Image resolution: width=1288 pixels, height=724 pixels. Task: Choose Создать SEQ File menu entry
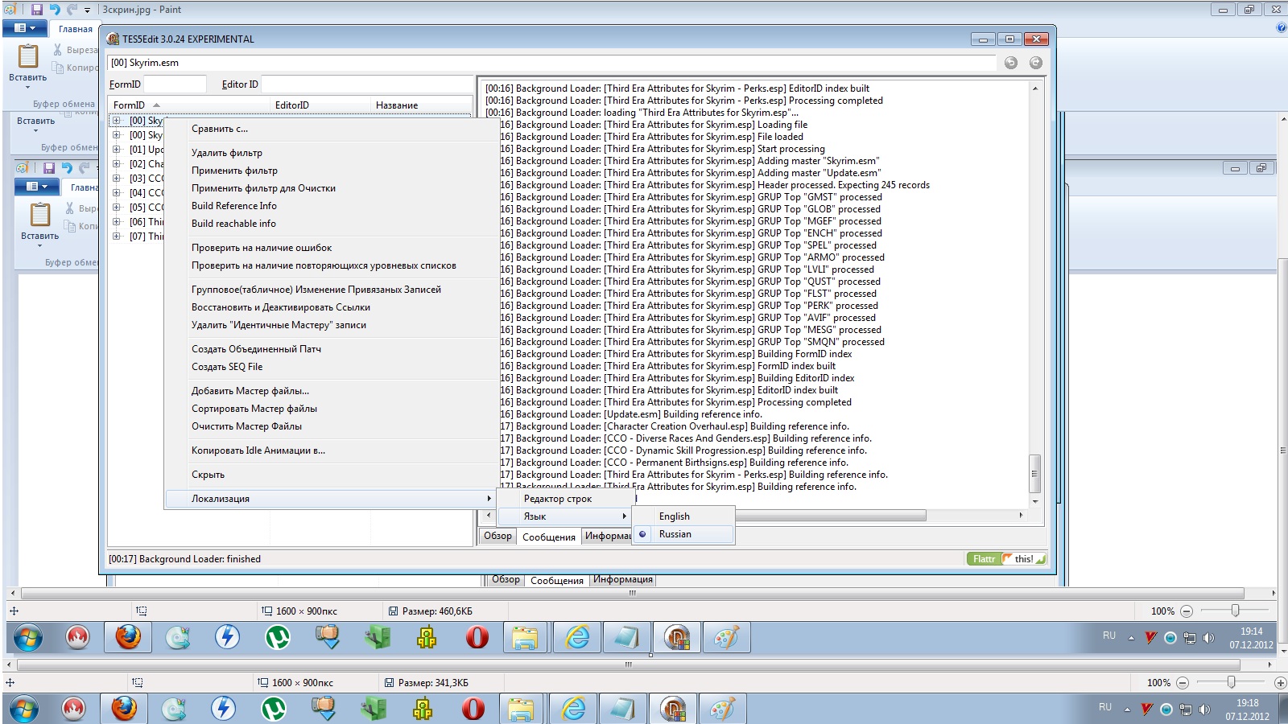331,367
